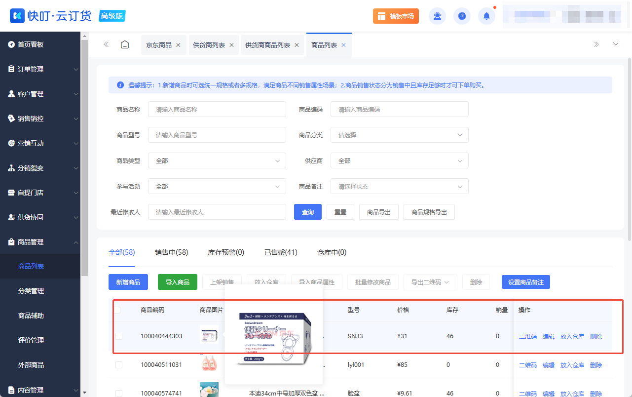The width and height of the screenshot is (632, 397).
Task: Select 商品列表 in sidebar submenu
Action: tap(40, 266)
